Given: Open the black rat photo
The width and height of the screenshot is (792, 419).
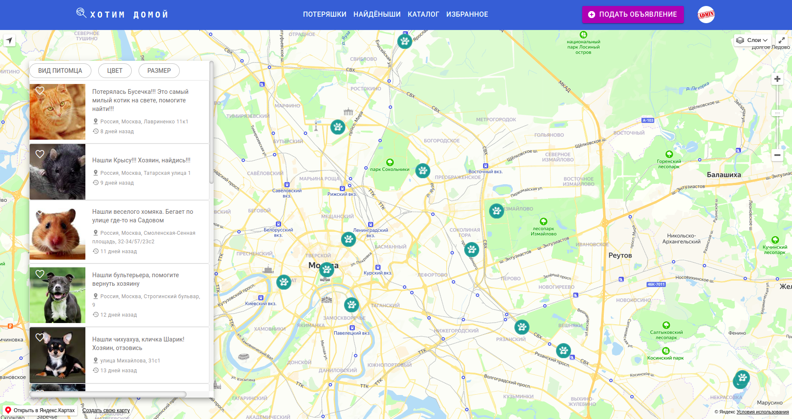Looking at the screenshot, I should tap(57, 172).
